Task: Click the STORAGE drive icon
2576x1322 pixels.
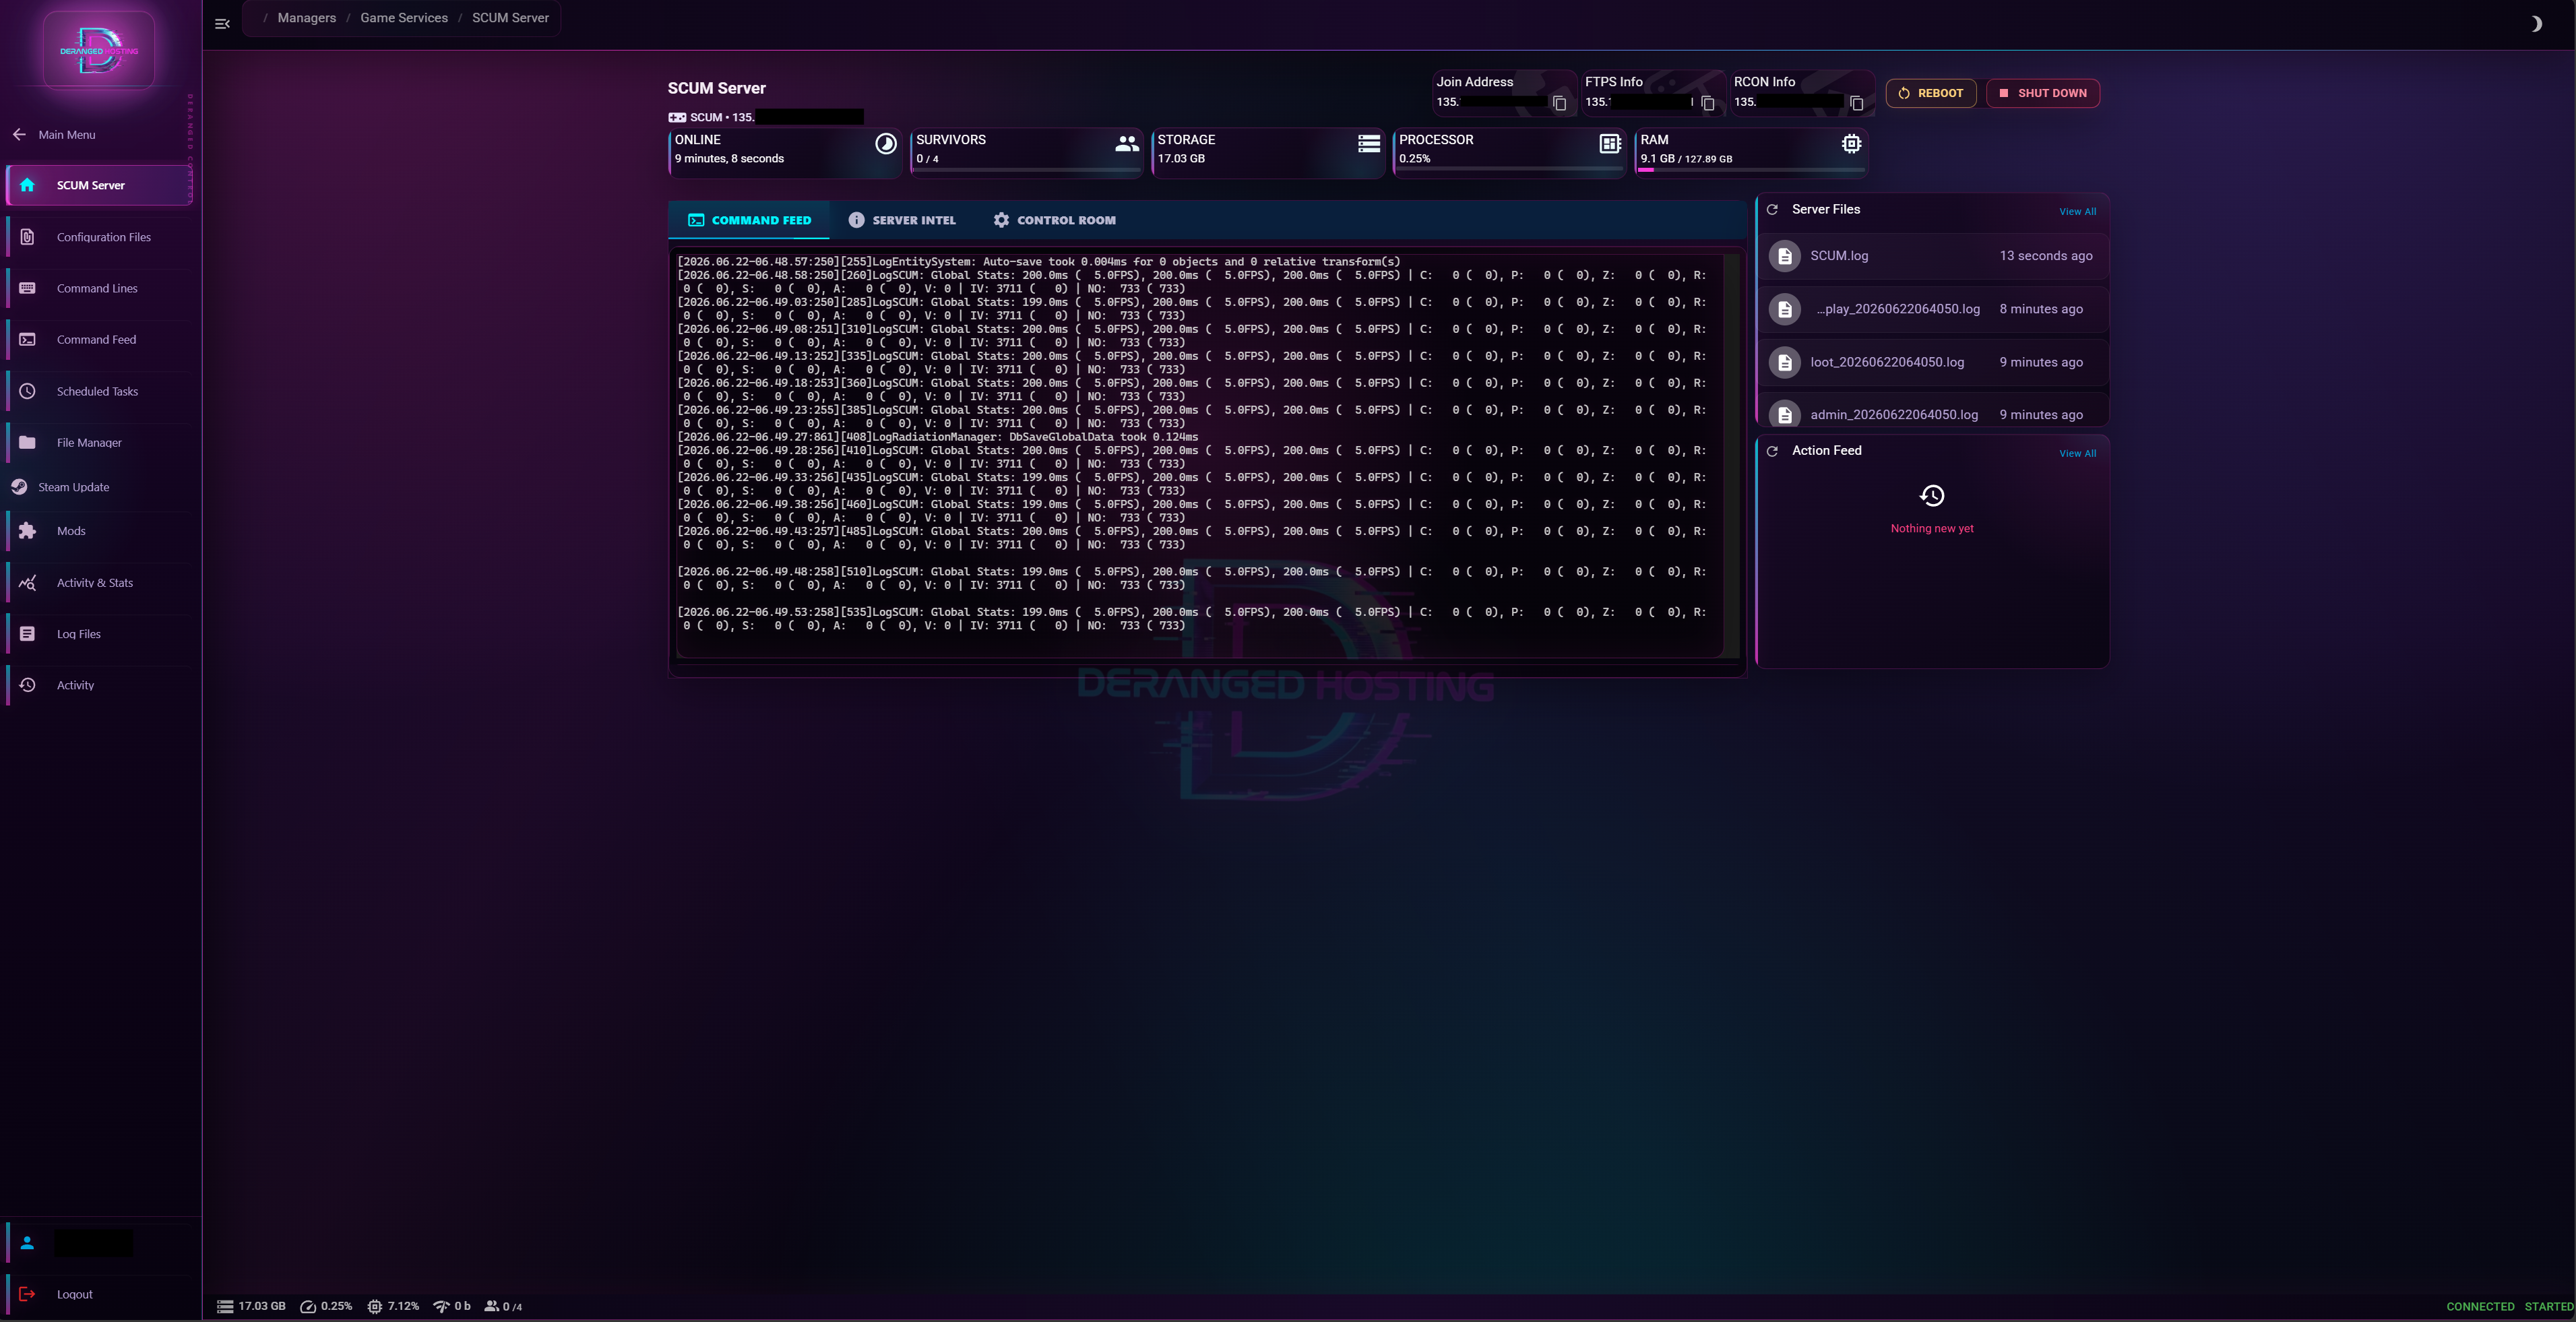Action: coord(1369,144)
